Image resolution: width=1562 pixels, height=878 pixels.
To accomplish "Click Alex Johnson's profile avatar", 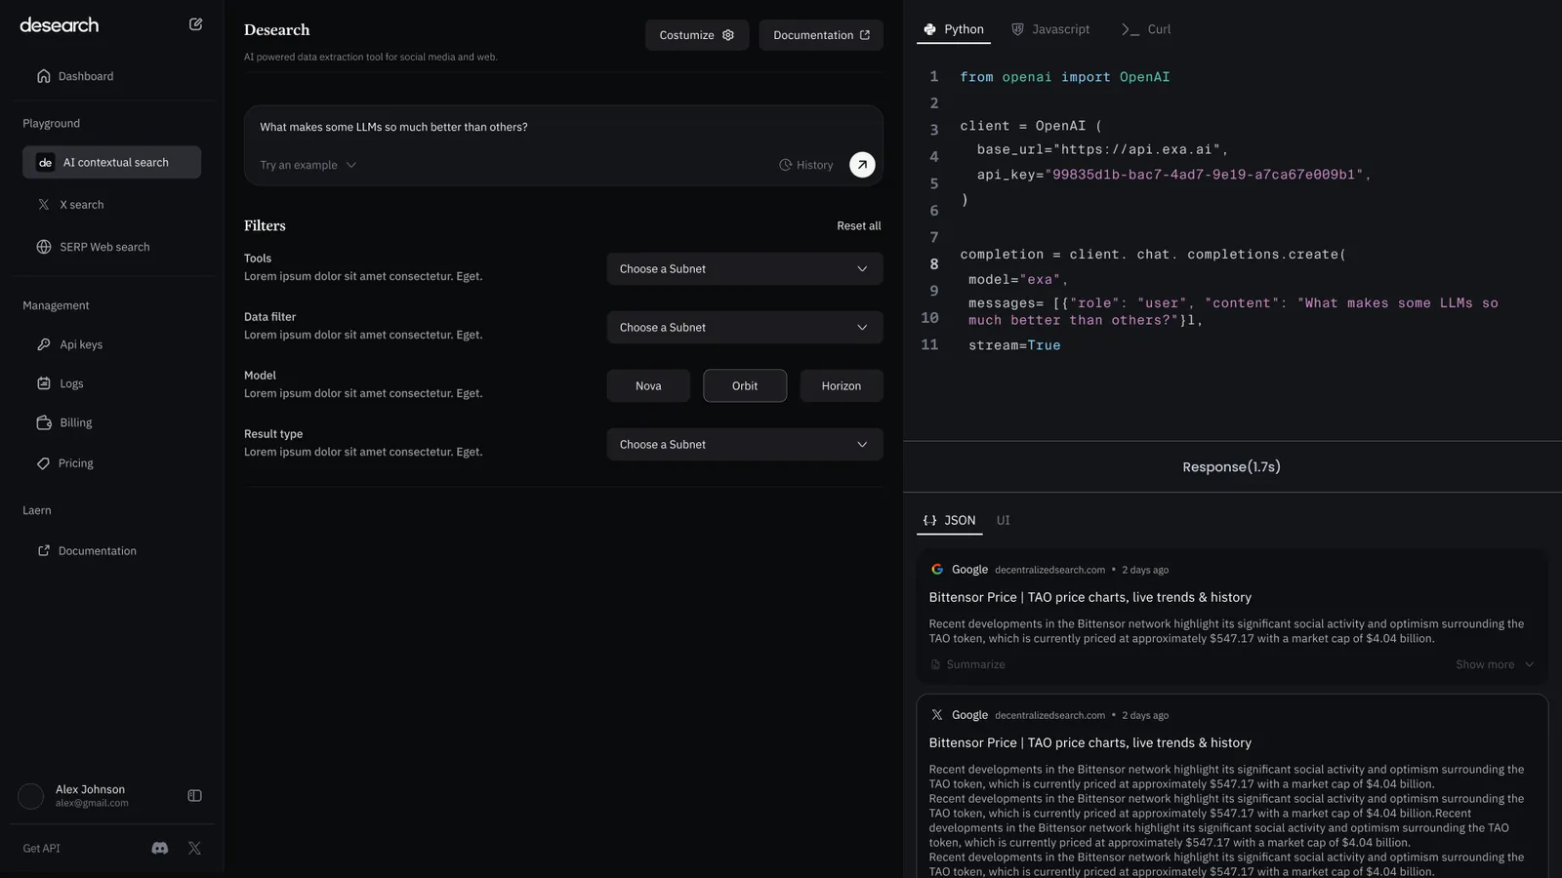I will 31,796.
